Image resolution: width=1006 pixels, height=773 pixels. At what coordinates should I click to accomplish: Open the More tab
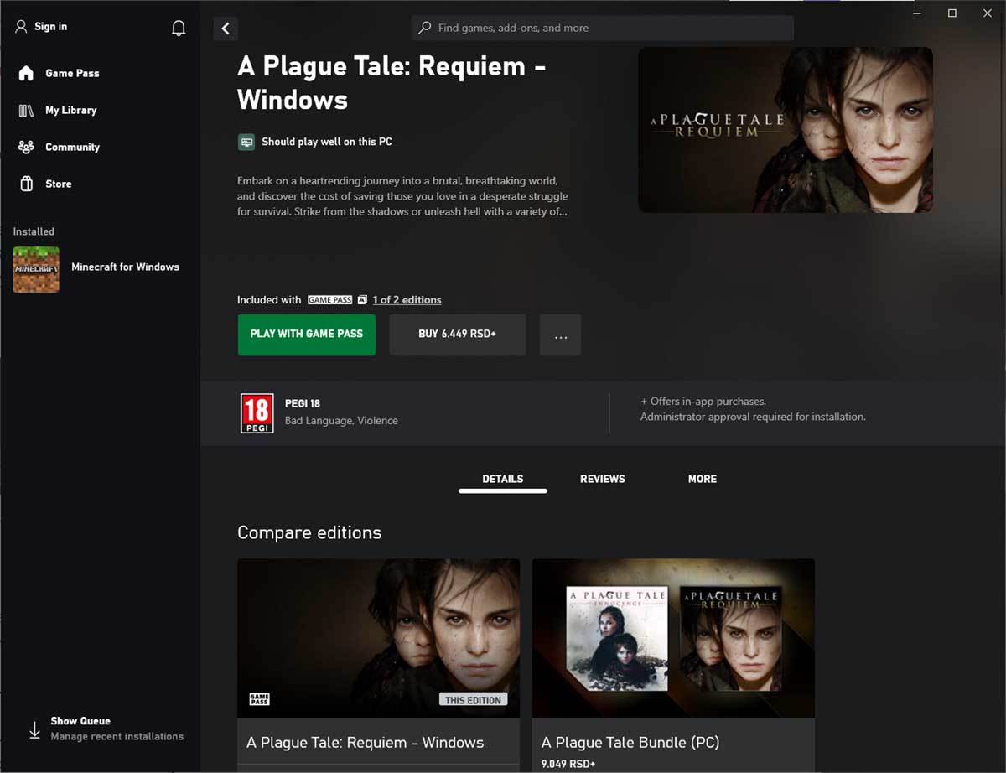(702, 479)
